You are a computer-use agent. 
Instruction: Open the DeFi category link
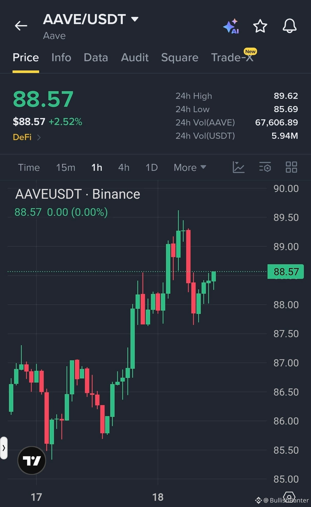coord(27,137)
